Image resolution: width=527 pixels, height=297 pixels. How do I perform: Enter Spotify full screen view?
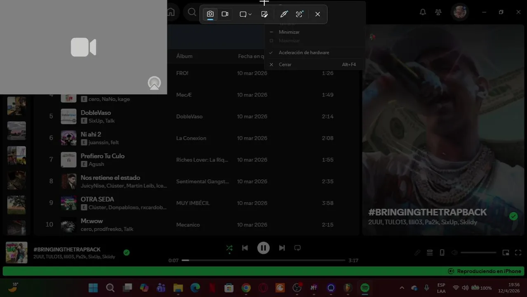coord(518,252)
